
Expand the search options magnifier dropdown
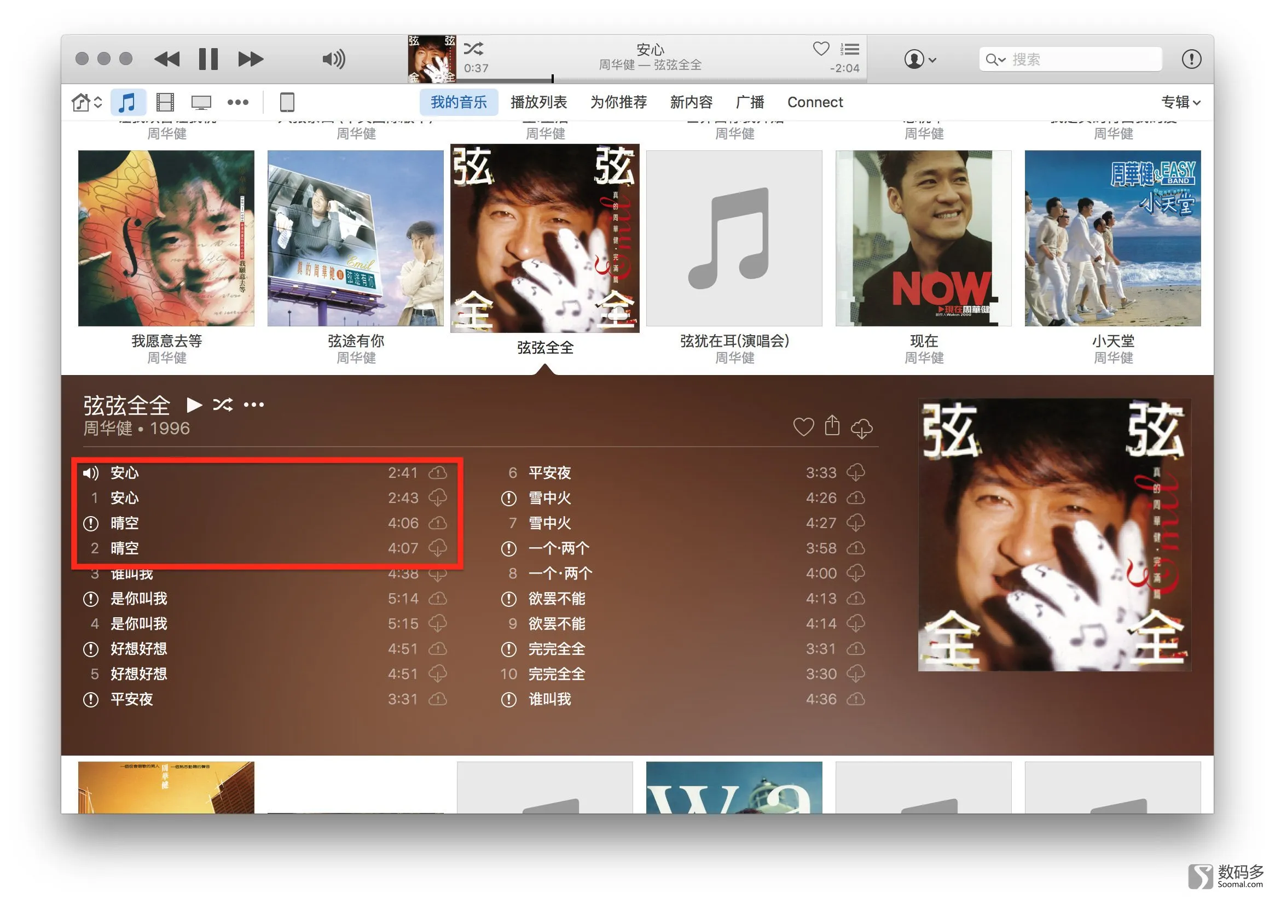[x=995, y=59]
